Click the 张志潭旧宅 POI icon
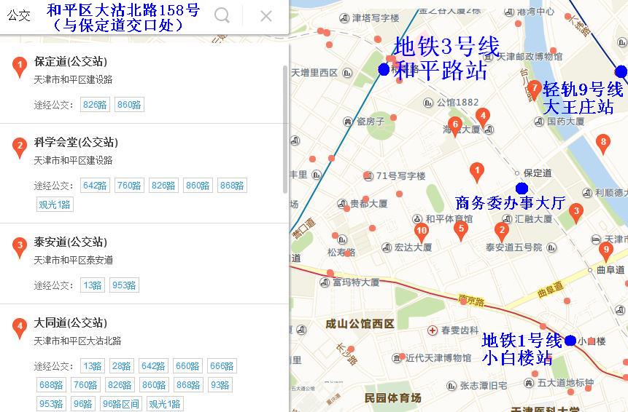The image size is (628, 412). pyautogui.click(x=451, y=386)
